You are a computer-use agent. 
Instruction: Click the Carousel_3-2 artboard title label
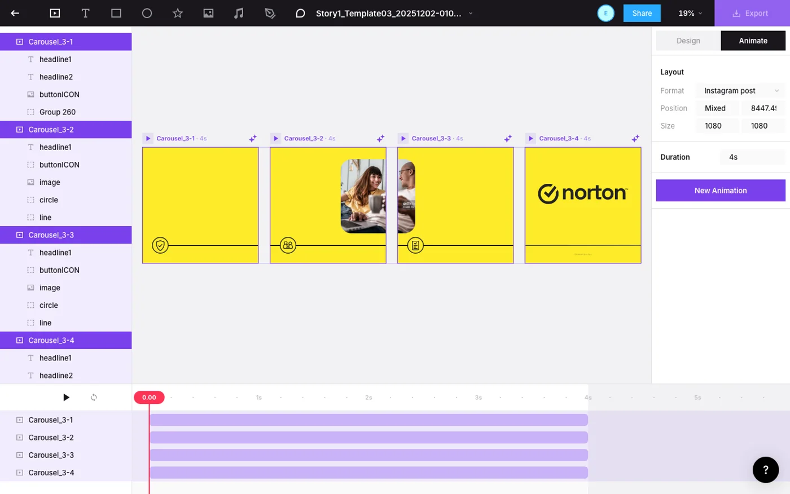click(x=304, y=138)
